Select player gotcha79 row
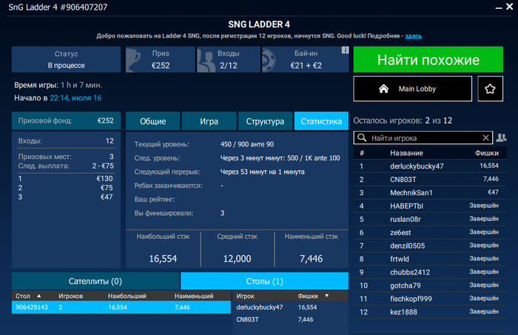Viewport: 518px width, 335px height. [x=430, y=285]
